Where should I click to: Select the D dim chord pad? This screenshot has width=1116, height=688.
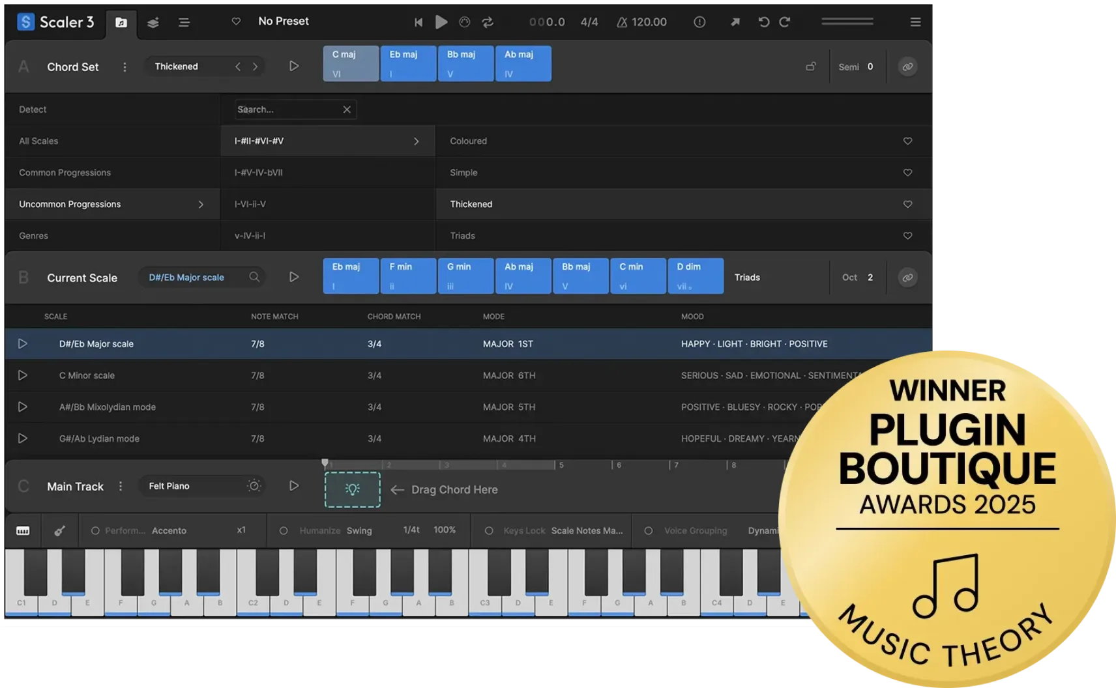[696, 276]
